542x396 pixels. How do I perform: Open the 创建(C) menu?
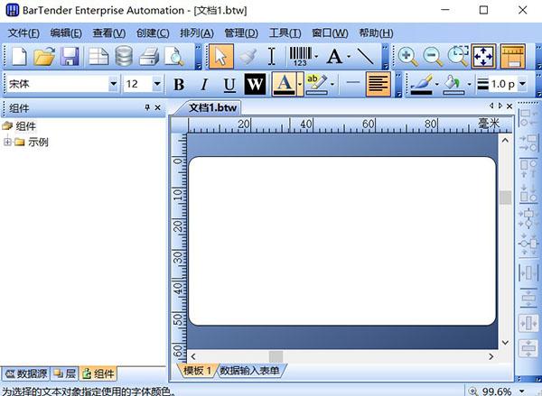coord(153,33)
